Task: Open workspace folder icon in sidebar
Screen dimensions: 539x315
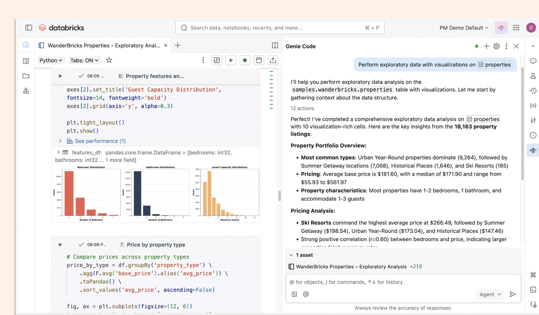Action: [26, 76]
